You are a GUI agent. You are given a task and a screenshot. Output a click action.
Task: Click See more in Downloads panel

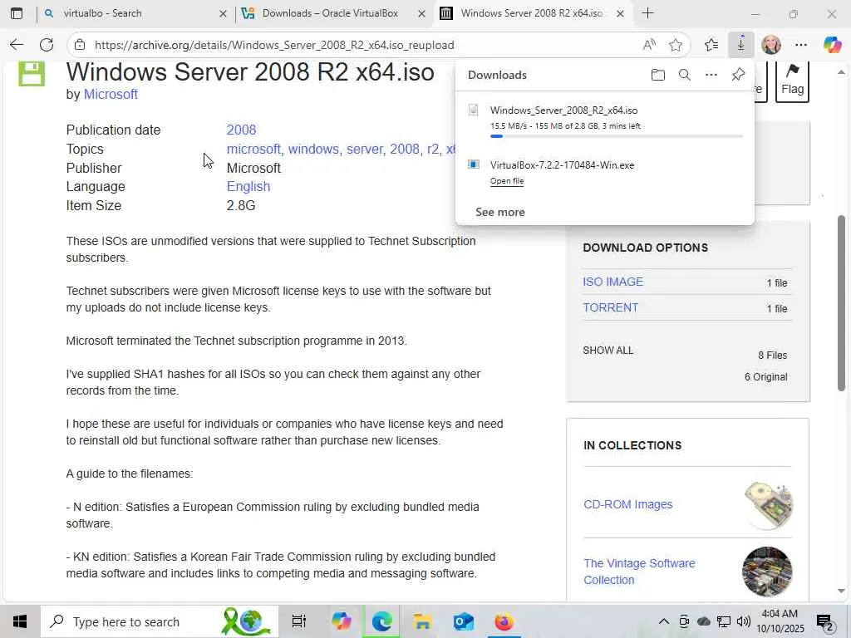click(x=499, y=212)
